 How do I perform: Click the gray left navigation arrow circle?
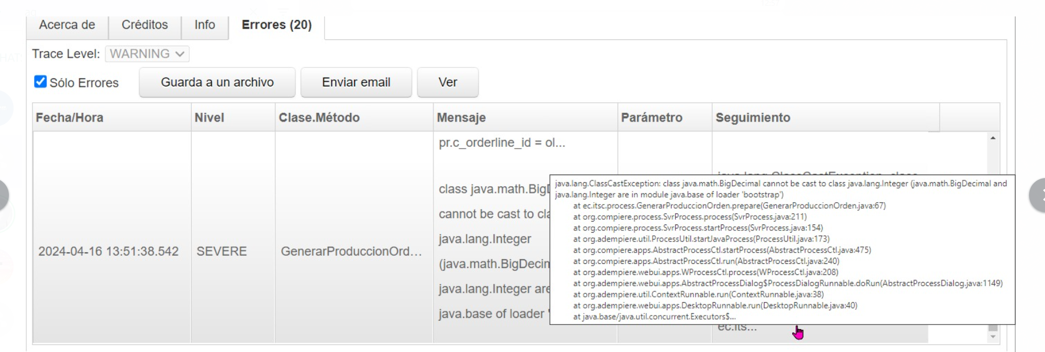point(4,195)
